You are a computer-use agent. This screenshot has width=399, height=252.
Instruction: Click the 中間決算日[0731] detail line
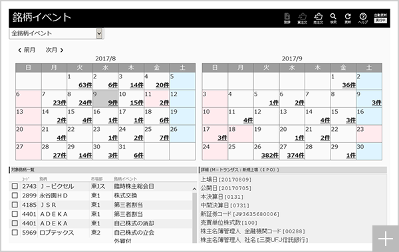[225, 205]
